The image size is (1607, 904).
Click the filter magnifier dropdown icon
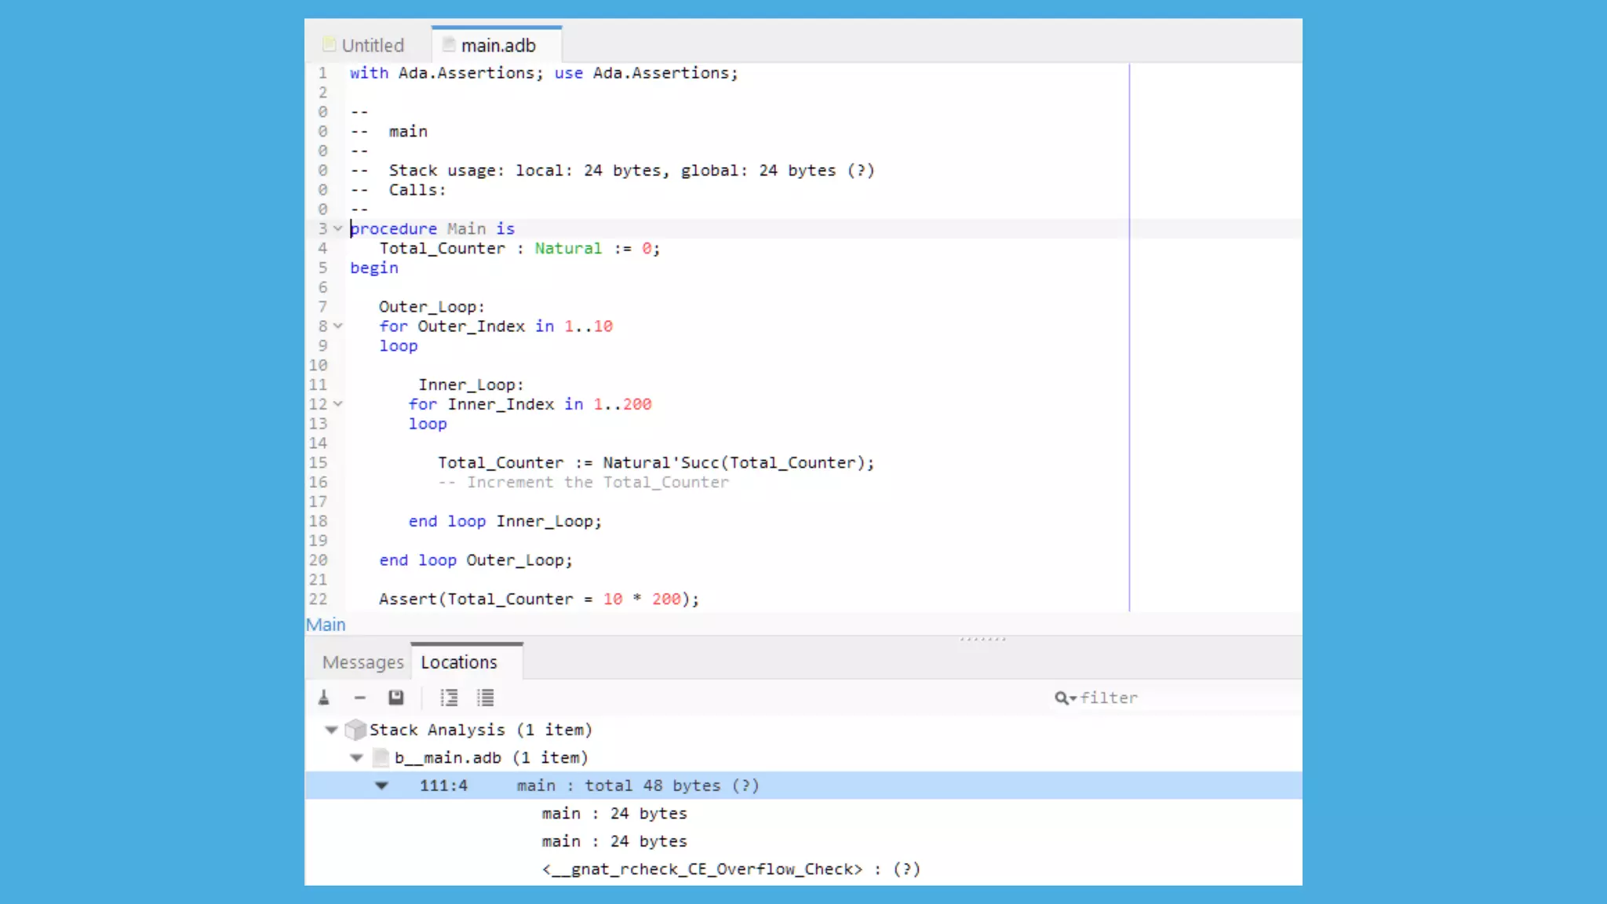click(1065, 698)
